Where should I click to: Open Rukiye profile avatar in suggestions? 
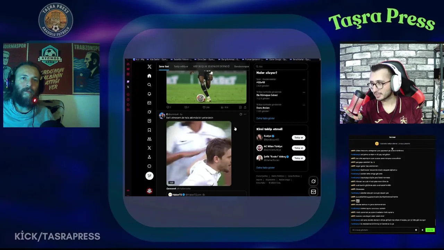tap(259, 137)
